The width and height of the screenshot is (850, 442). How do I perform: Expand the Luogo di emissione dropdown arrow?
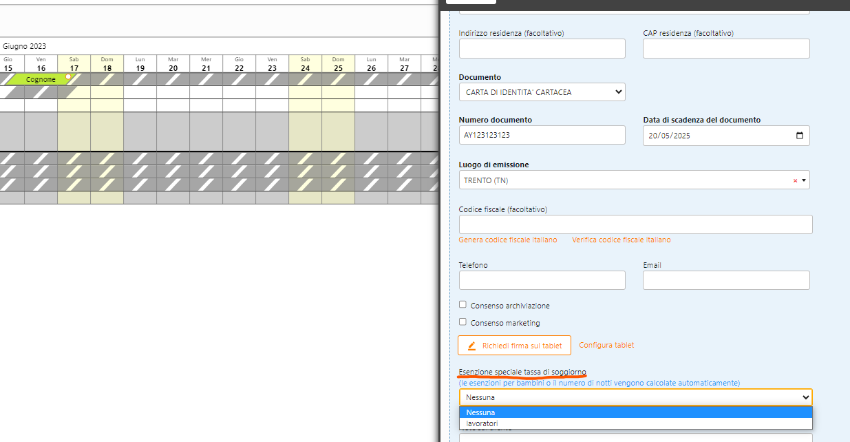(x=804, y=180)
